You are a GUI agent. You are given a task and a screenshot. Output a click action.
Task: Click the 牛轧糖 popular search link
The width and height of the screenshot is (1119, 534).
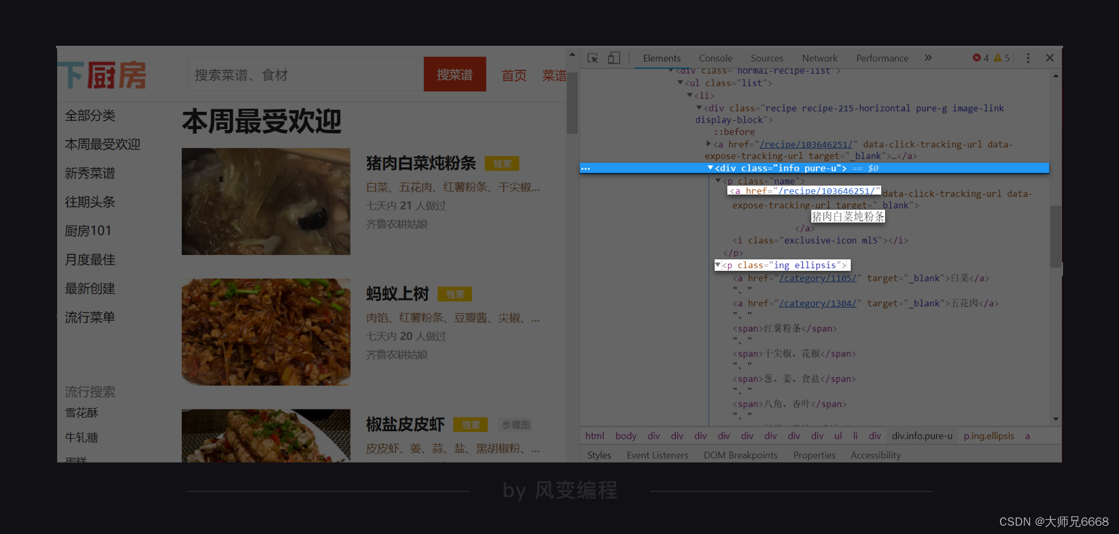pyautogui.click(x=81, y=437)
